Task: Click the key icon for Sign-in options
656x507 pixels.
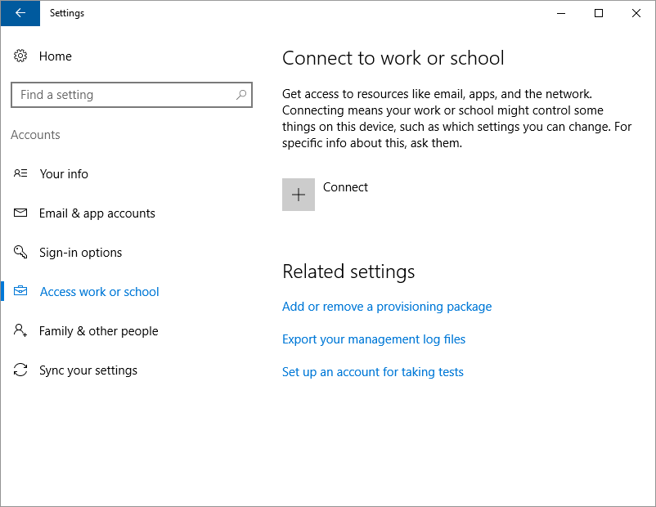Action: point(21,253)
